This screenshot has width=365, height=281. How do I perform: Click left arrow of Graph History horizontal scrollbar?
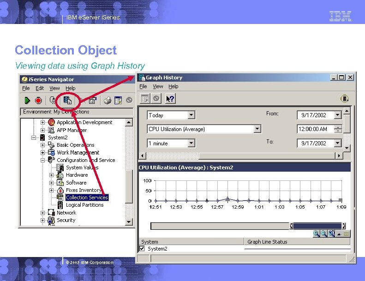pyautogui.click(x=143, y=155)
